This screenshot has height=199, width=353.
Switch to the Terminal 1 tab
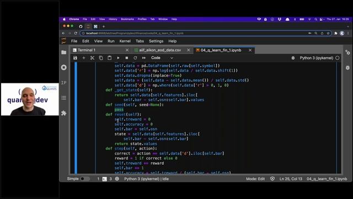[x=87, y=50]
